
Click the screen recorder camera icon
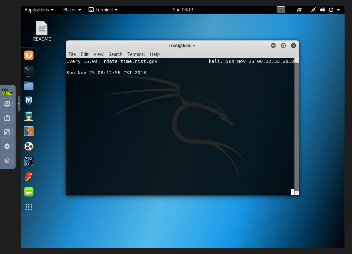point(299,10)
